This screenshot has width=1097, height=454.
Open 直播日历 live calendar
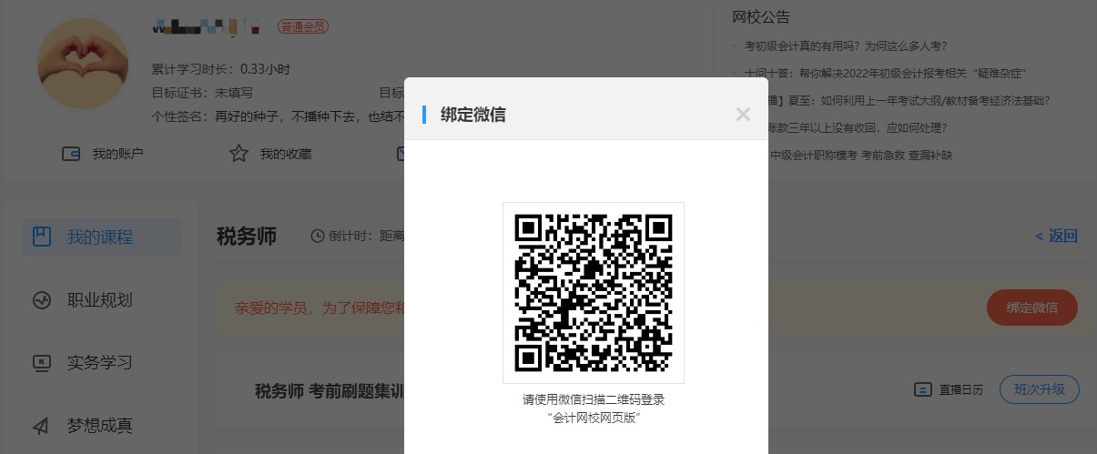click(961, 389)
